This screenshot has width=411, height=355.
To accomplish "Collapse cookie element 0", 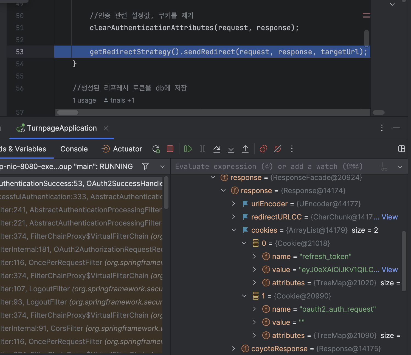I will [244, 243].
